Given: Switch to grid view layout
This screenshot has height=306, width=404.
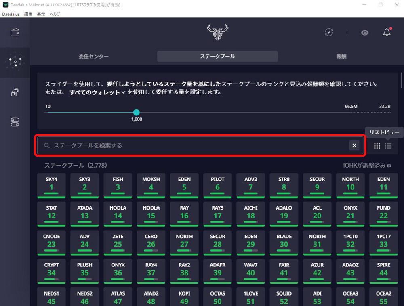Looking at the screenshot, I should [x=377, y=146].
